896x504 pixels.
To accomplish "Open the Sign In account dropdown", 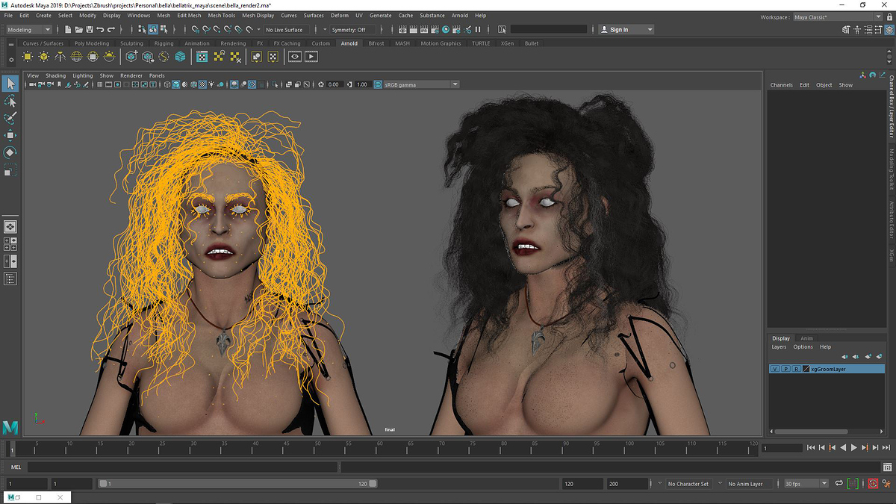I will pos(626,30).
